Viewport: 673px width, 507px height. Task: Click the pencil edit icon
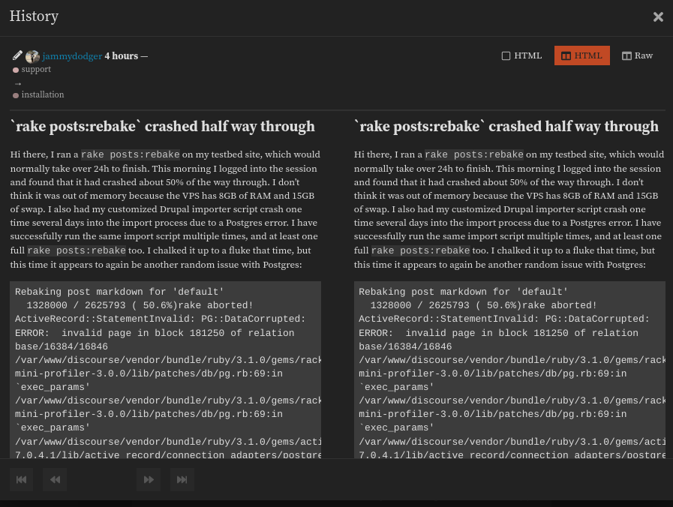click(x=18, y=55)
